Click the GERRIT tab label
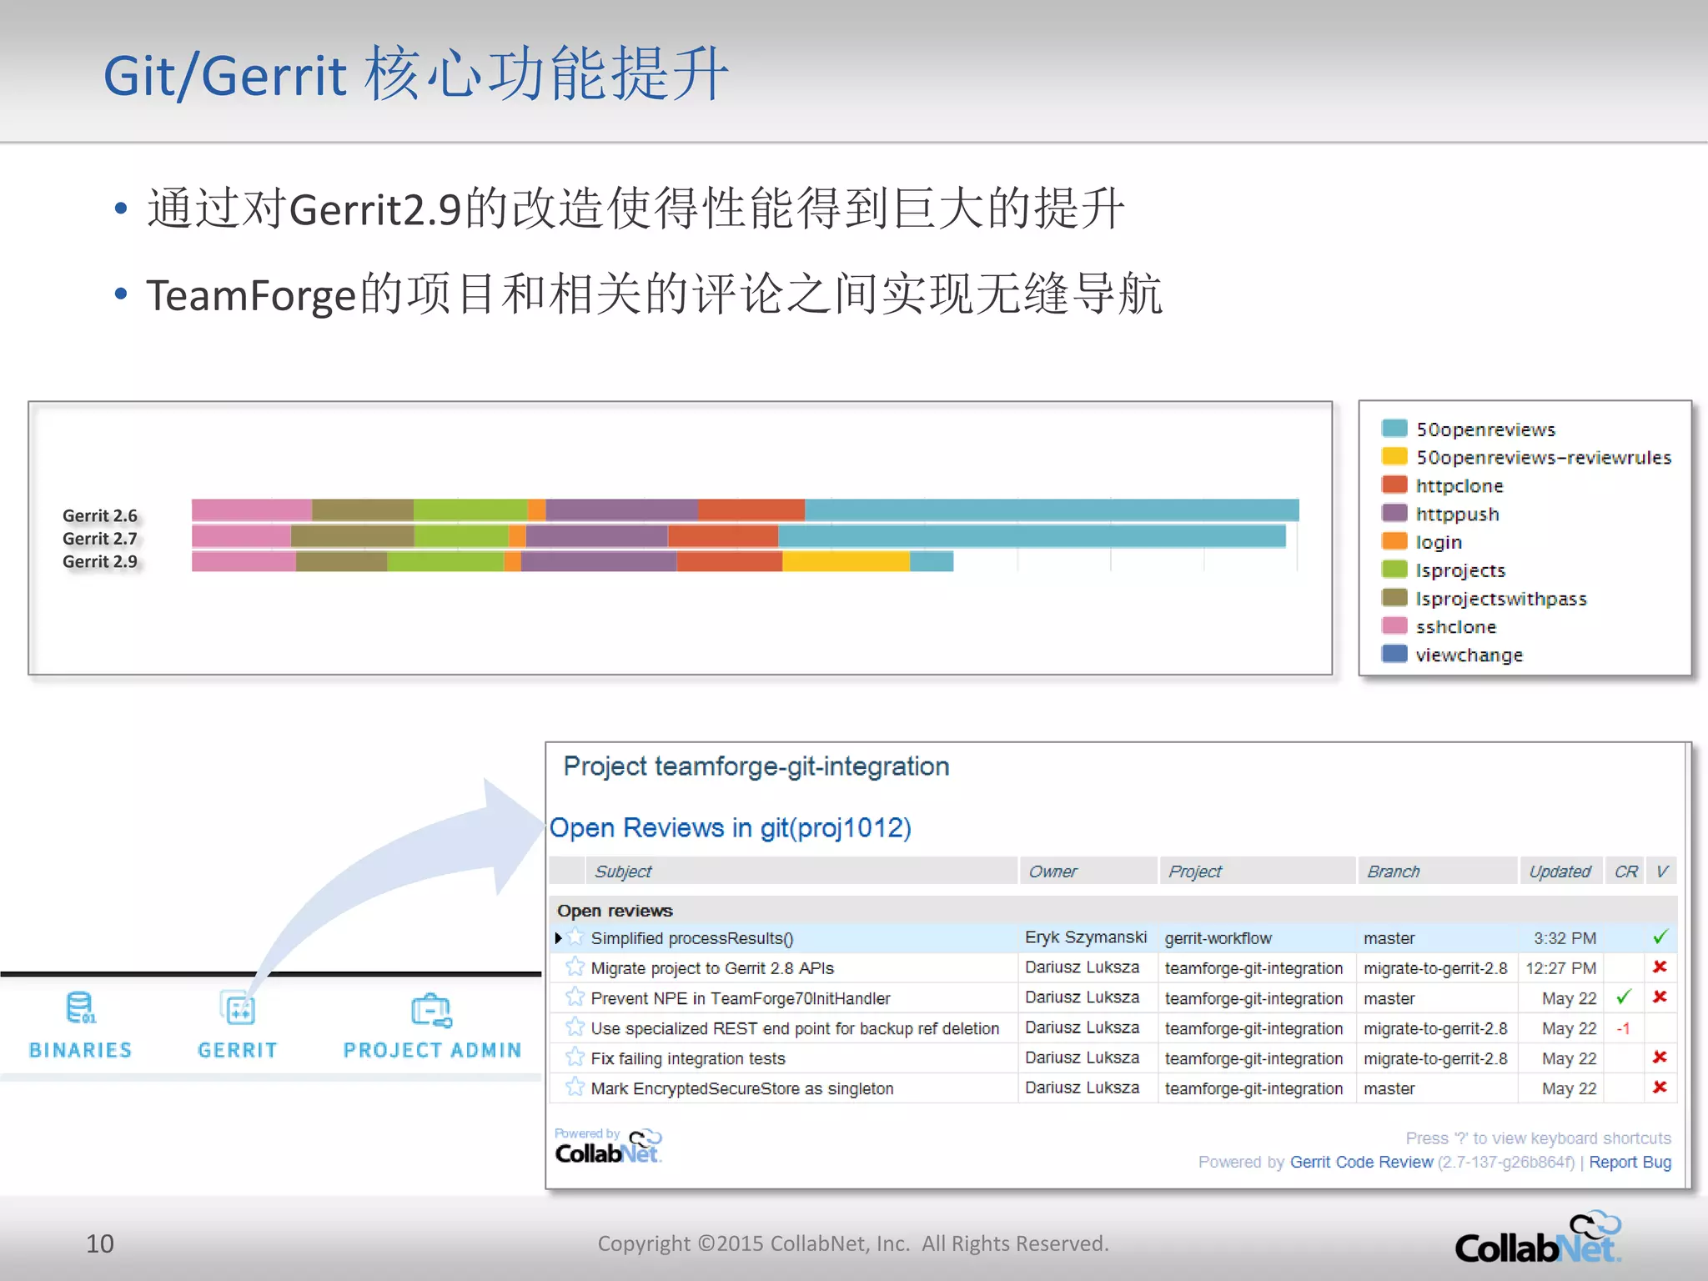 (x=238, y=1050)
